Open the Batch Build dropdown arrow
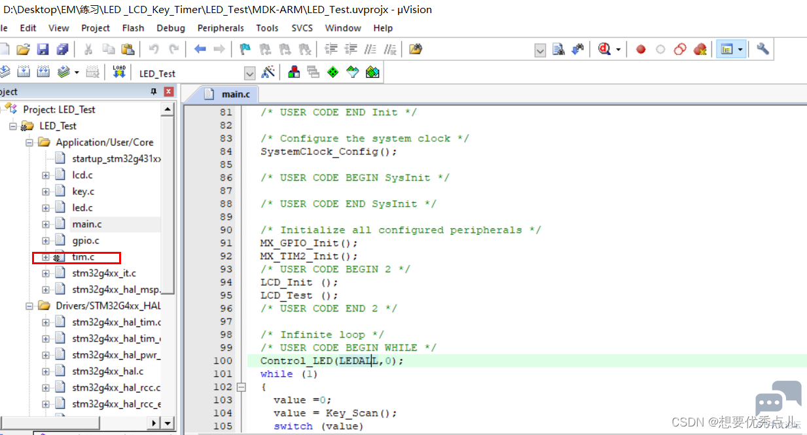 click(77, 72)
